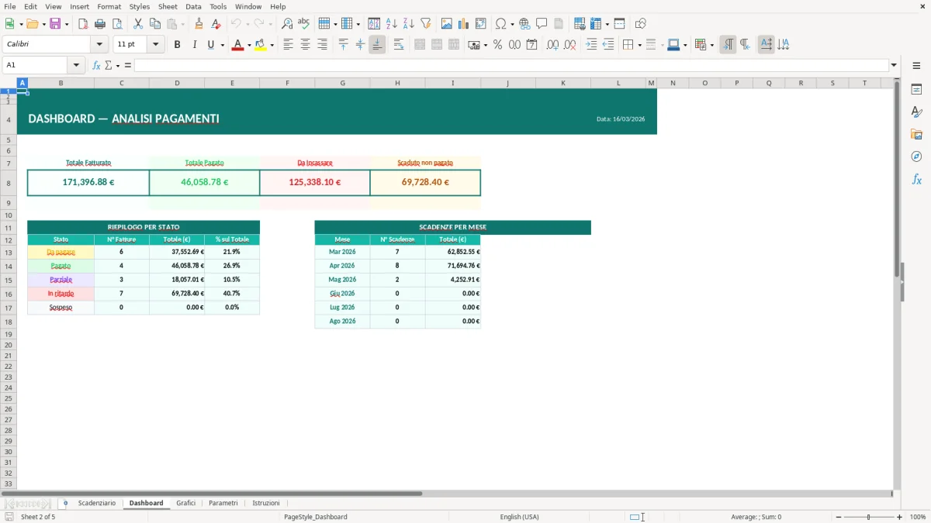Viewport: 931px width, 523px height.
Task: Export directly as PDF
Action: point(83,24)
